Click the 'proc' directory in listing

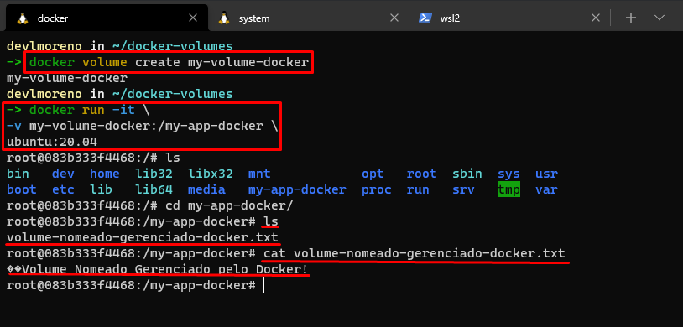click(377, 189)
